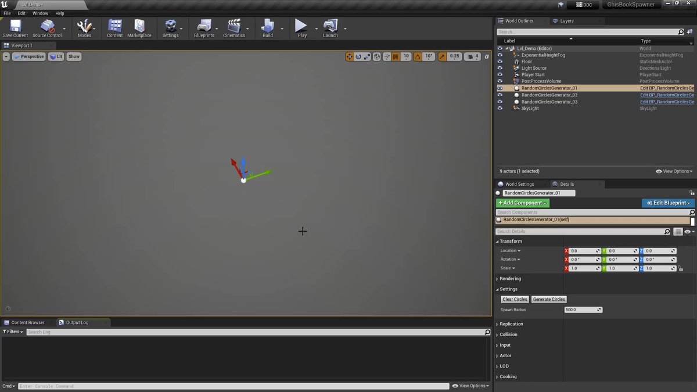Click the Play toolbar button
The width and height of the screenshot is (697, 392).
click(301, 26)
